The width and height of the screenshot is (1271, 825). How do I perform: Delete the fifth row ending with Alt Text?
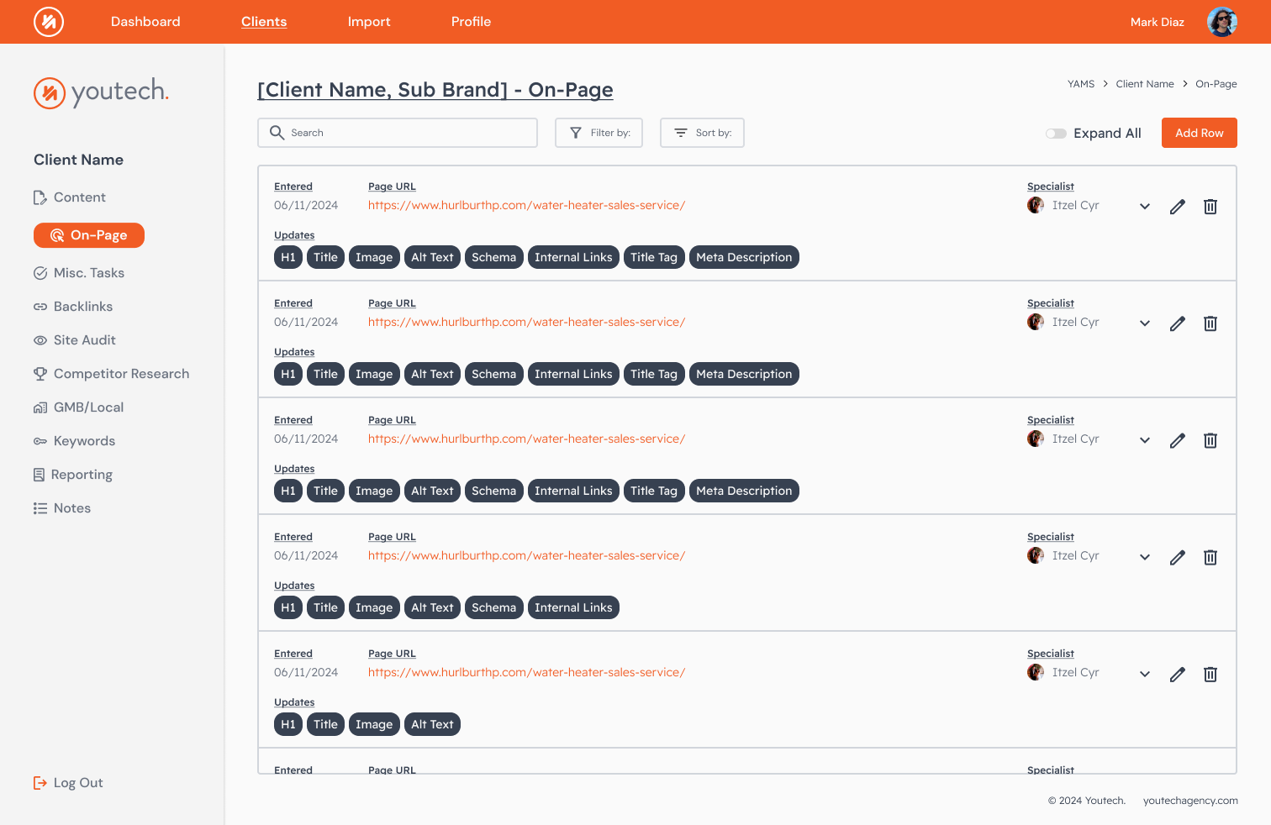[x=1210, y=674]
